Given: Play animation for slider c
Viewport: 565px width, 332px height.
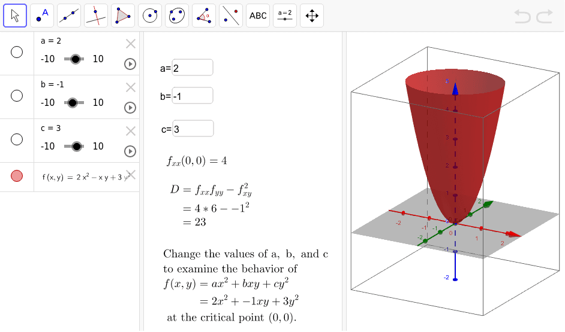Looking at the screenshot, I should pyautogui.click(x=130, y=151).
